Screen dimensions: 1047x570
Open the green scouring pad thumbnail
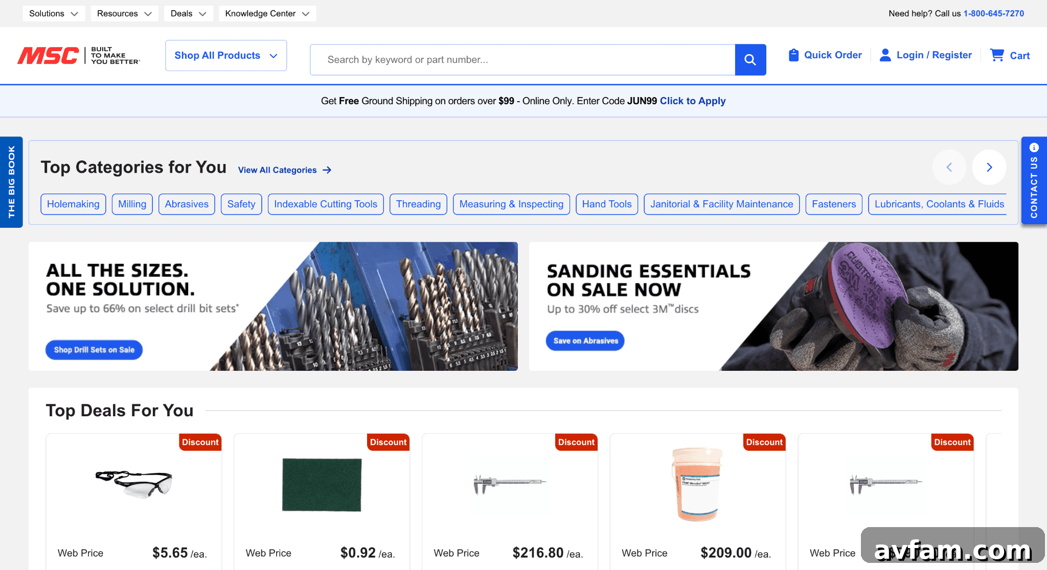322,485
